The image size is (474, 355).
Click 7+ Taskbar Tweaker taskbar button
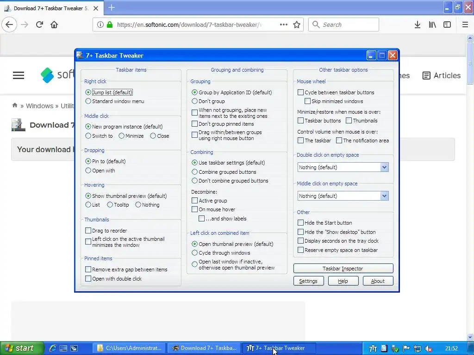click(x=279, y=348)
